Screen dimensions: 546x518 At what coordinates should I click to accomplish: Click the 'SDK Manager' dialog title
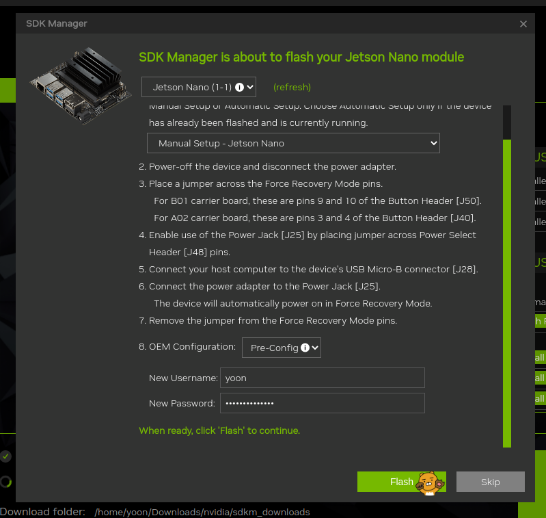click(x=57, y=23)
